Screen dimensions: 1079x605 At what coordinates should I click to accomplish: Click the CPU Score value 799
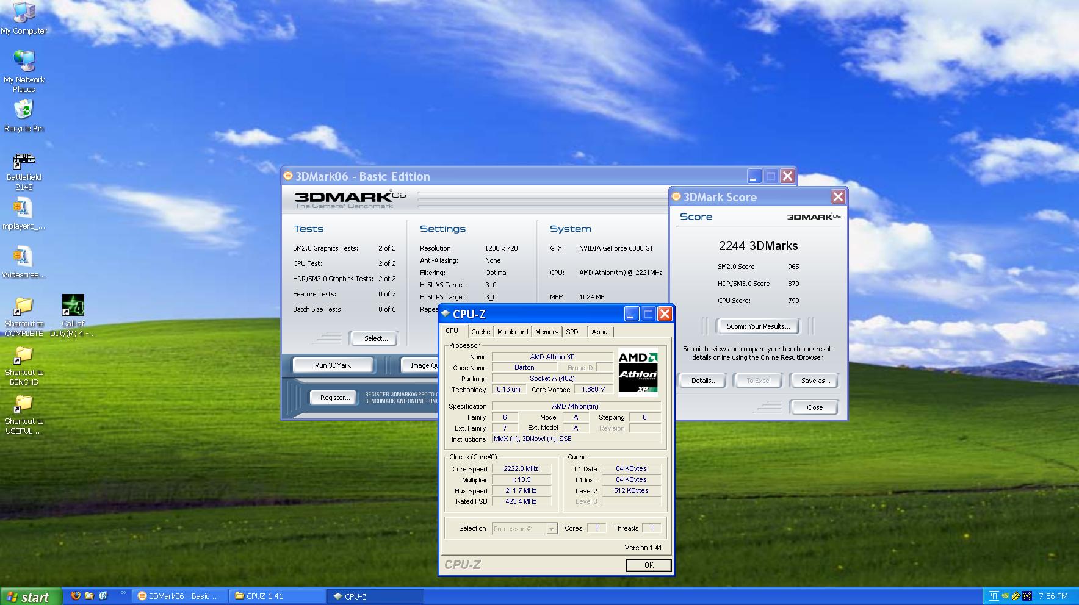(793, 301)
